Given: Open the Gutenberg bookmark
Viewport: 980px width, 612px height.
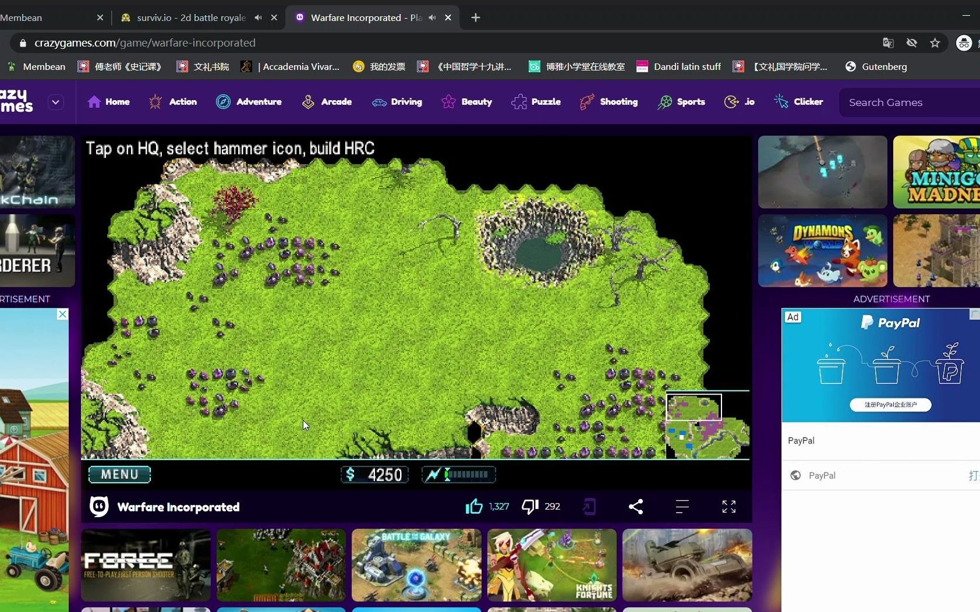Looking at the screenshot, I should [x=876, y=66].
